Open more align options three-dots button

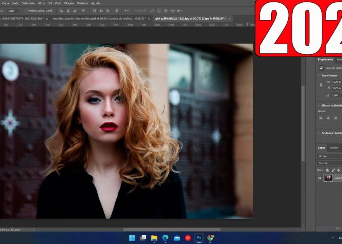tap(127, 11)
